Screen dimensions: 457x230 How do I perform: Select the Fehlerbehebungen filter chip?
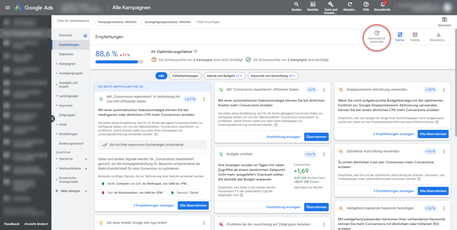pyautogui.click(x=185, y=76)
